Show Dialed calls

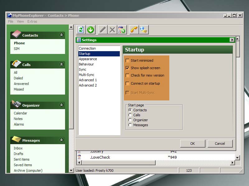tap(18, 78)
